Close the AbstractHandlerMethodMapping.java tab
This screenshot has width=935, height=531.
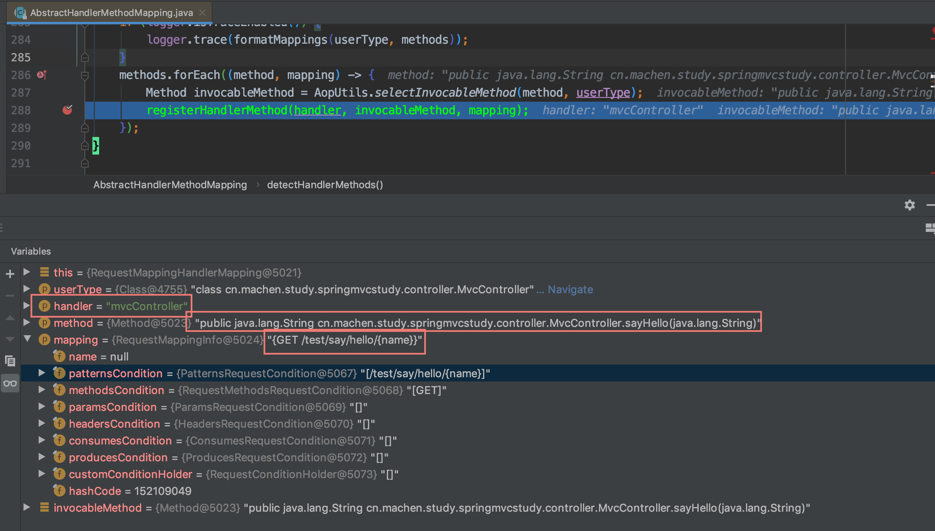pos(202,13)
